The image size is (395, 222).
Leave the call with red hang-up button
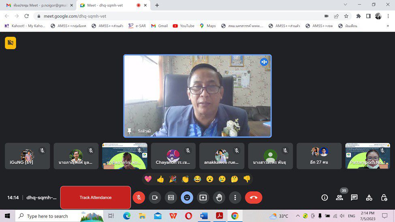[254, 198]
